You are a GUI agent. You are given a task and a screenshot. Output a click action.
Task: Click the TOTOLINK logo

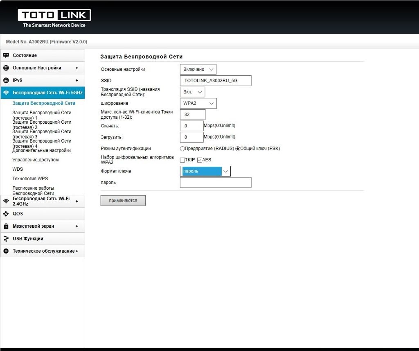[x=54, y=18]
